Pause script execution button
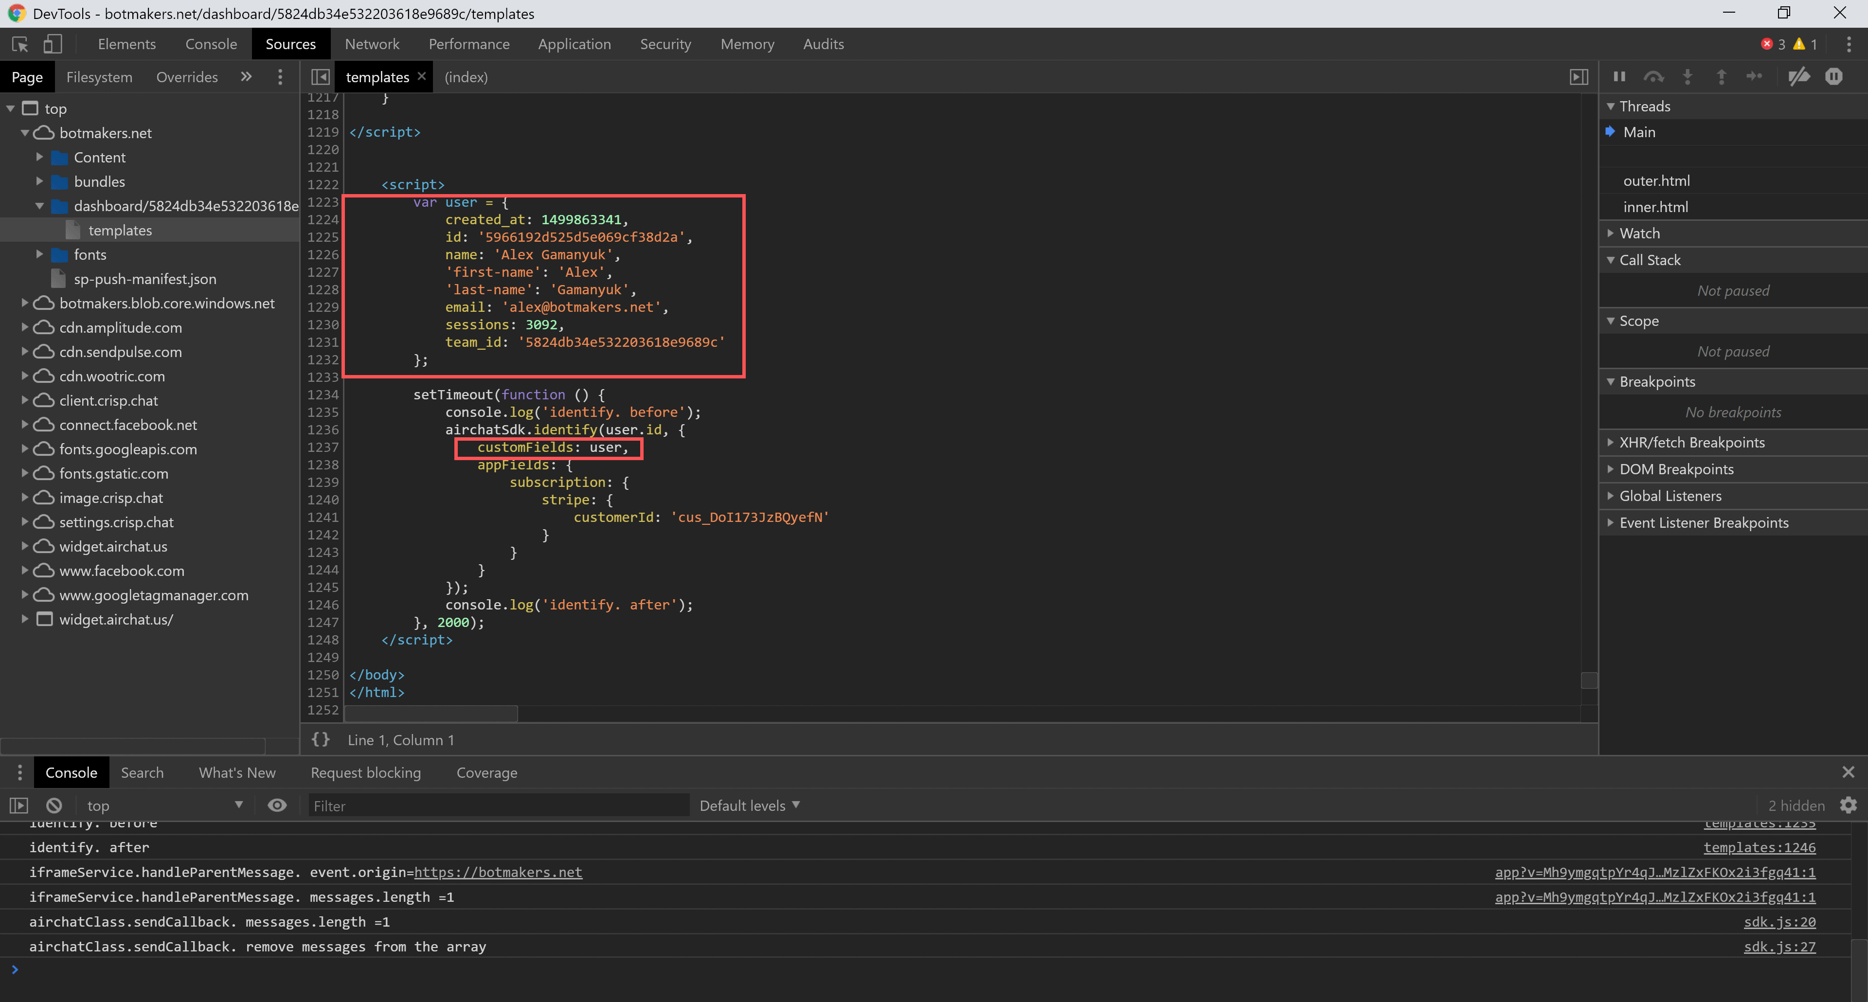This screenshot has width=1868, height=1002. [1619, 76]
